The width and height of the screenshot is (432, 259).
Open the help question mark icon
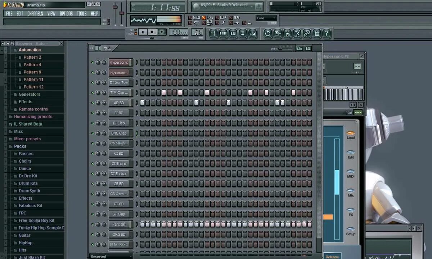[x=327, y=33]
